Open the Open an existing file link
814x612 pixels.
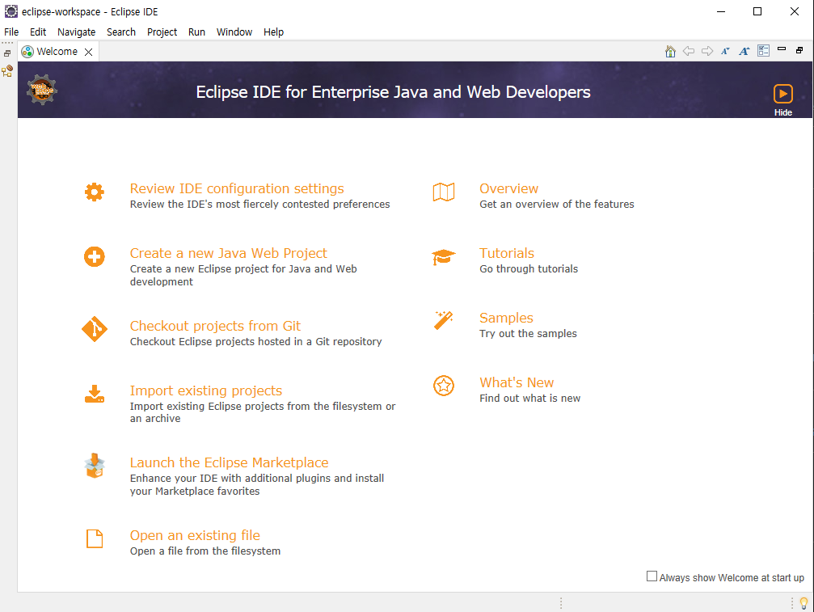coord(195,535)
